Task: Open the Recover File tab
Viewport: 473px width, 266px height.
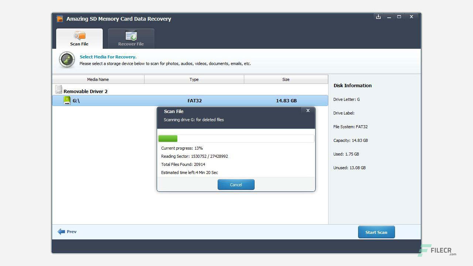Action: [x=131, y=38]
